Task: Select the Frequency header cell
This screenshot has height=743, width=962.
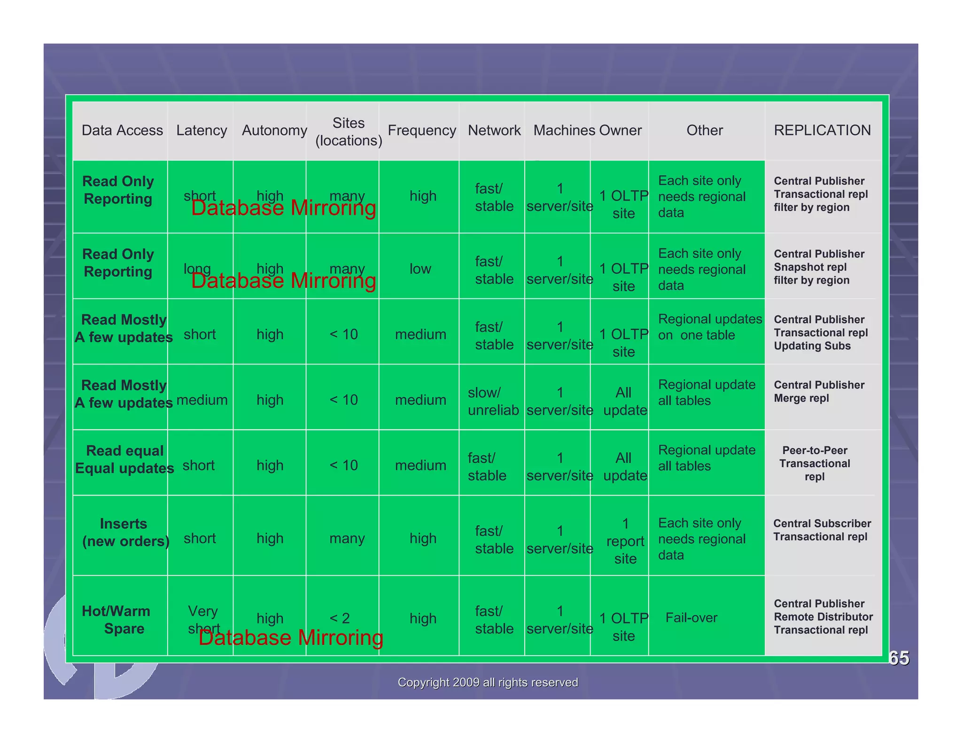Action: (421, 130)
